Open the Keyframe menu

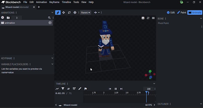point(54,2)
